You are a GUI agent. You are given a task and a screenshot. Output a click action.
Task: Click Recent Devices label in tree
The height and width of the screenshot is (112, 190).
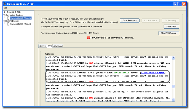tap(12, 21)
